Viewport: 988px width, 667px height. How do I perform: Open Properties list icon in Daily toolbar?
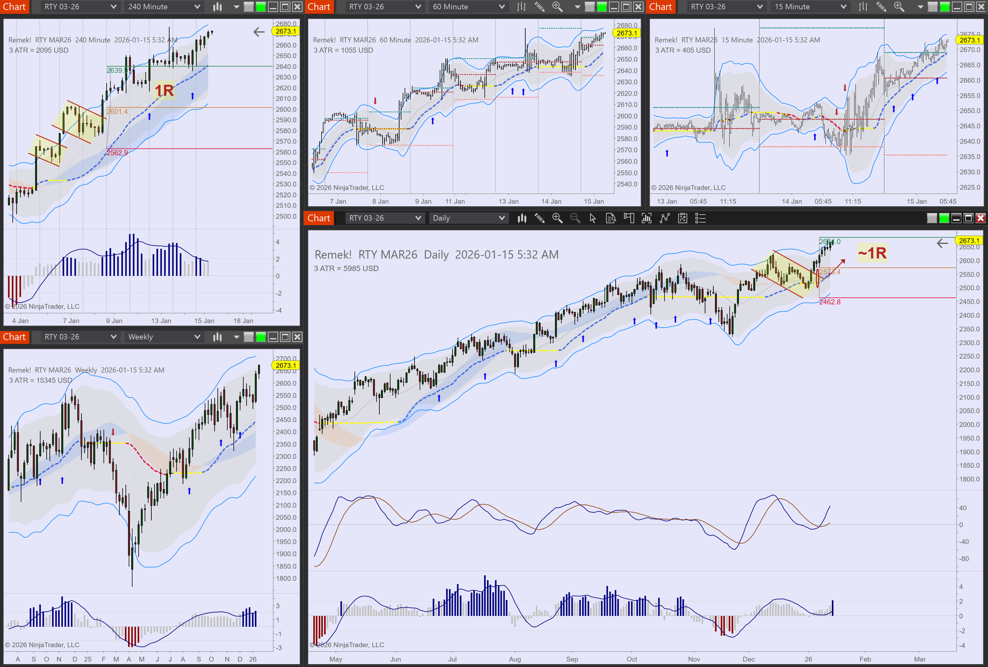click(x=700, y=218)
